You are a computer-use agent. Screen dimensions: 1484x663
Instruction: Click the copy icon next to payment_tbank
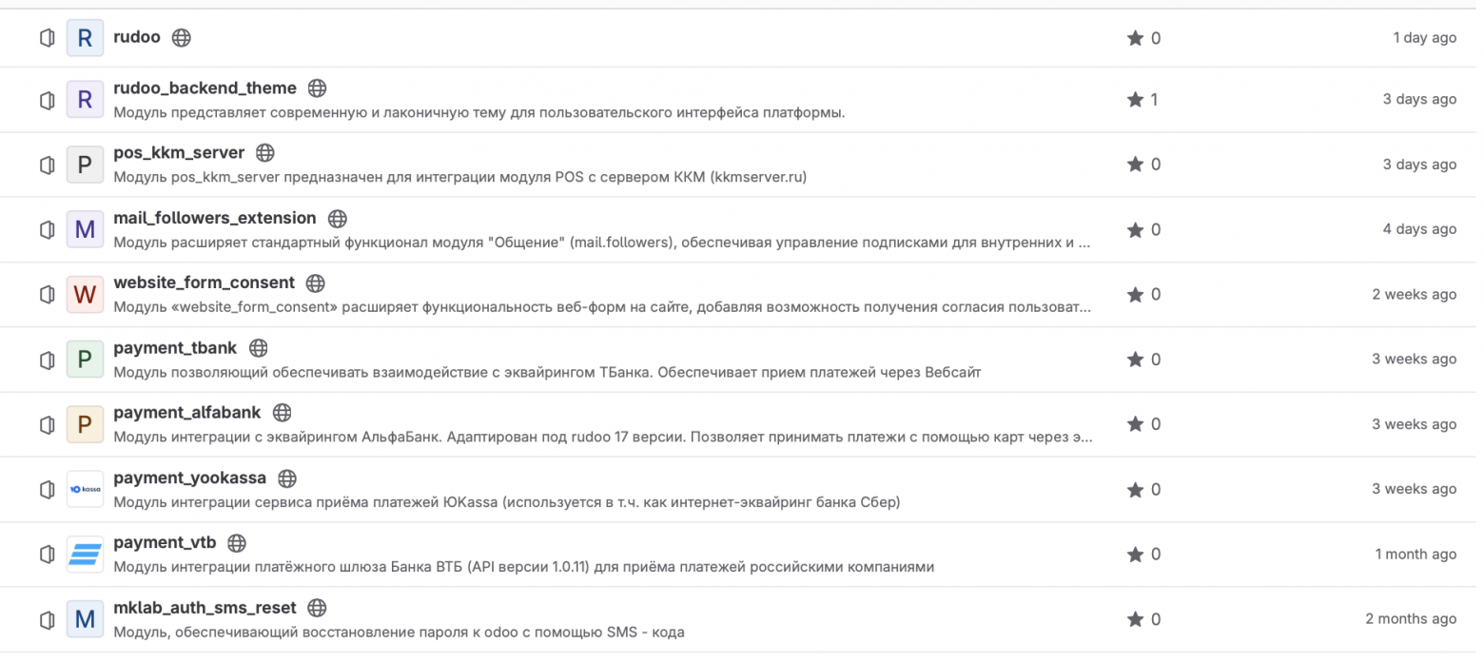coord(47,359)
